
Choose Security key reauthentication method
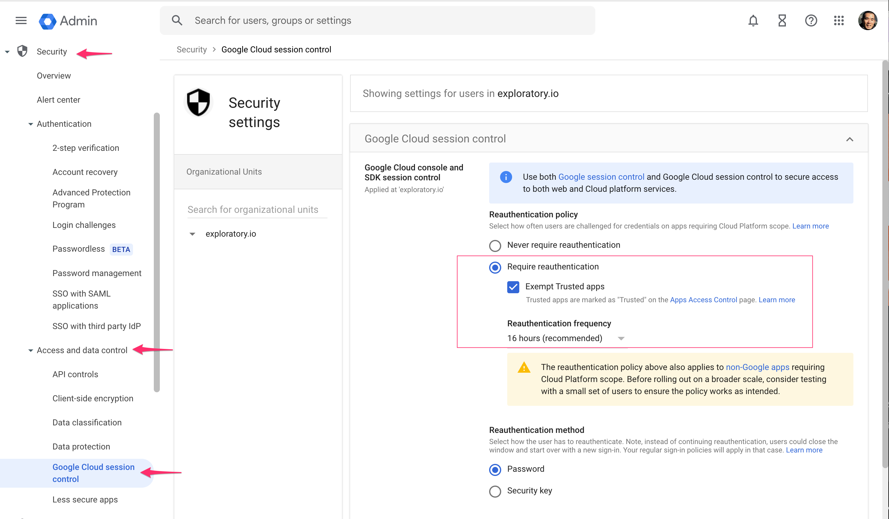(x=495, y=491)
